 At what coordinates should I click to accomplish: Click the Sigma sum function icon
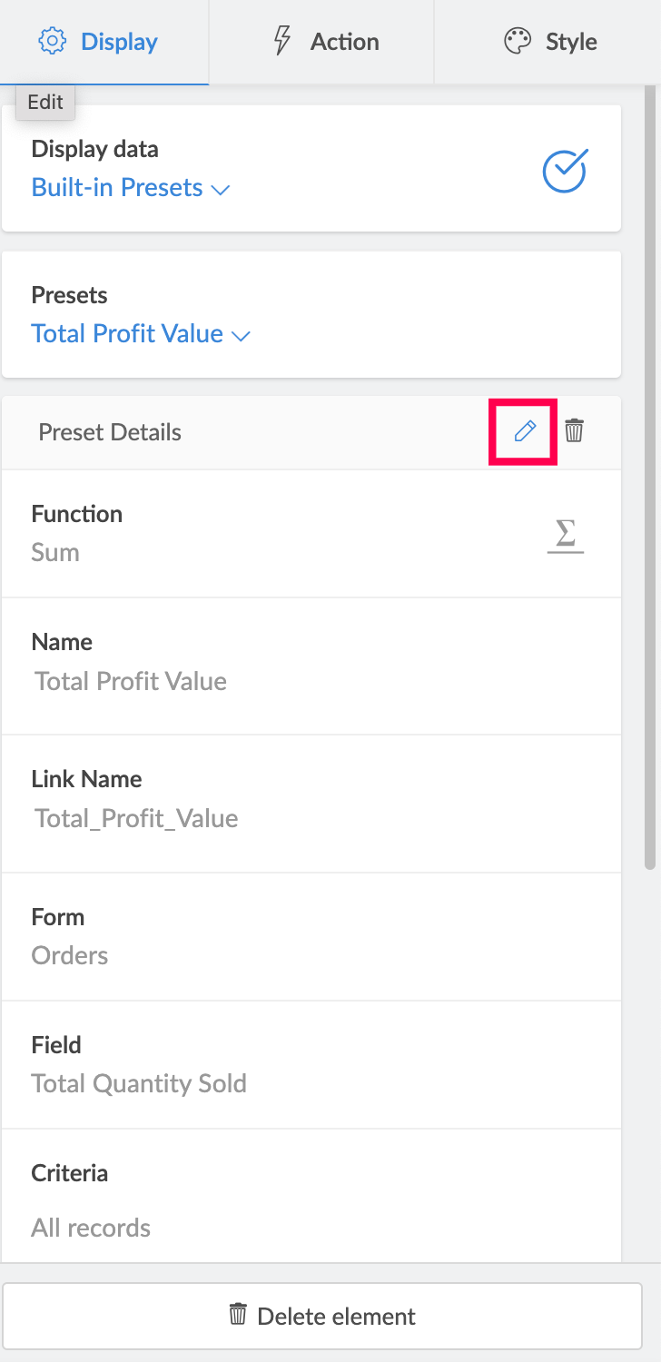coord(565,535)
